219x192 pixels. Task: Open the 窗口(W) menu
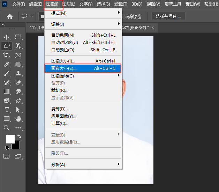193,4
